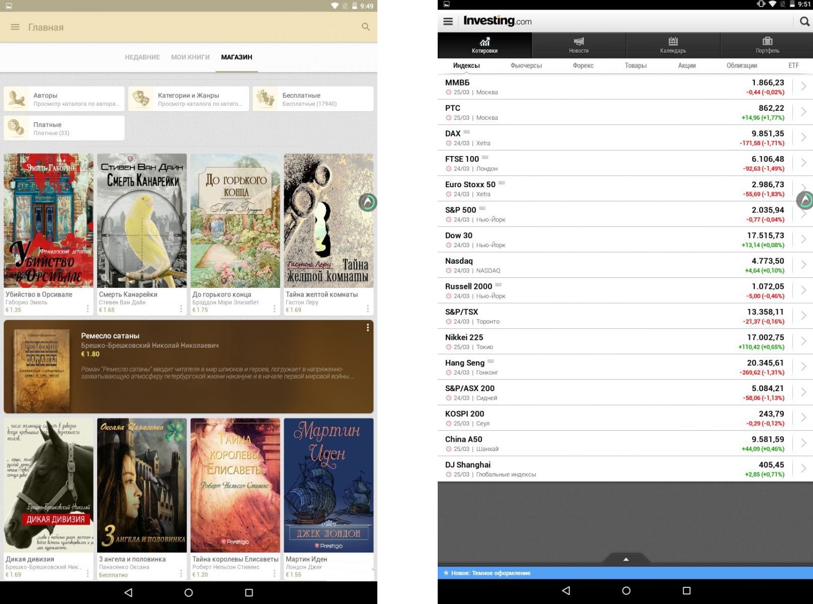Tap the Android home button in the book app

pos(189,592)
